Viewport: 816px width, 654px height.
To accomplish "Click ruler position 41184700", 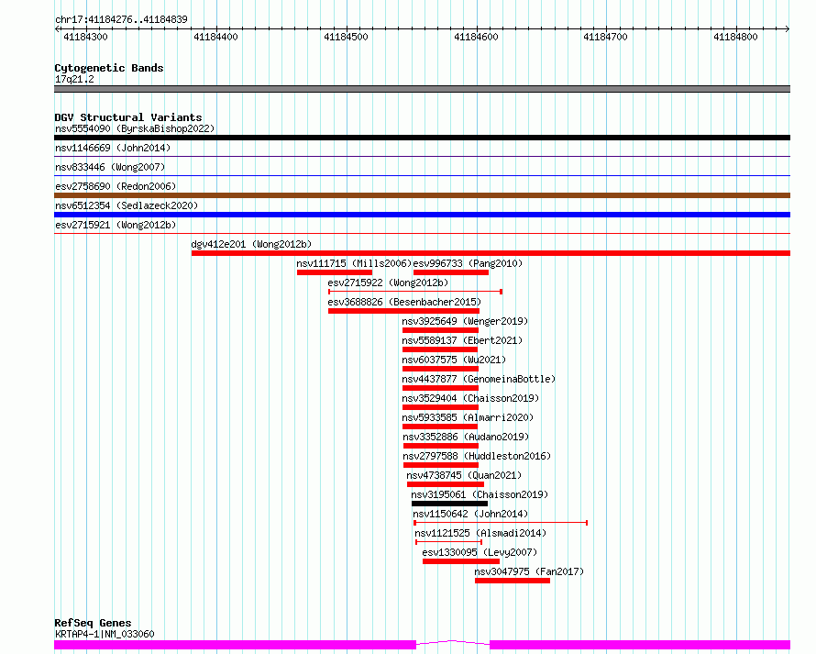I will [605, 37].
